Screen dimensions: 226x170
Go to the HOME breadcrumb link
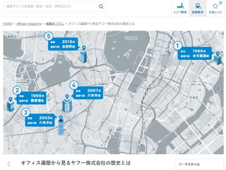pos(8,24)
